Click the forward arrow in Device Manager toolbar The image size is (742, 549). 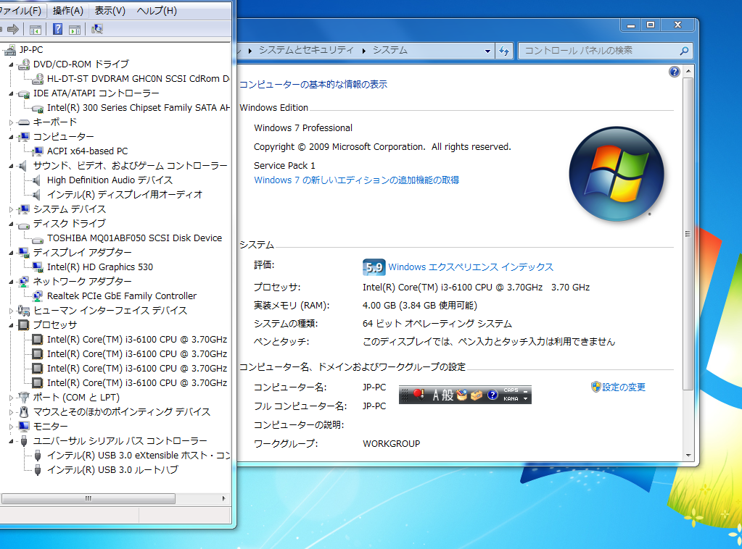click(x=12, y=29)
